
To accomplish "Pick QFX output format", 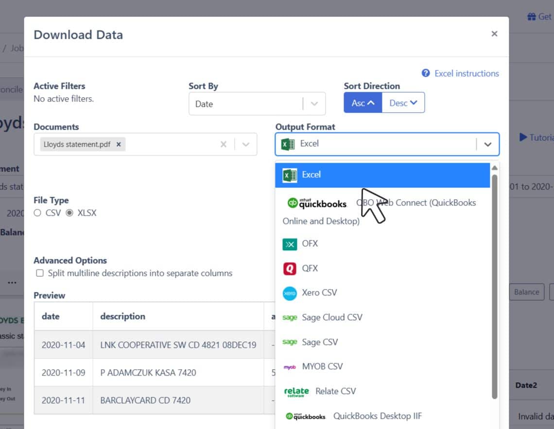I will pos(382,268).
